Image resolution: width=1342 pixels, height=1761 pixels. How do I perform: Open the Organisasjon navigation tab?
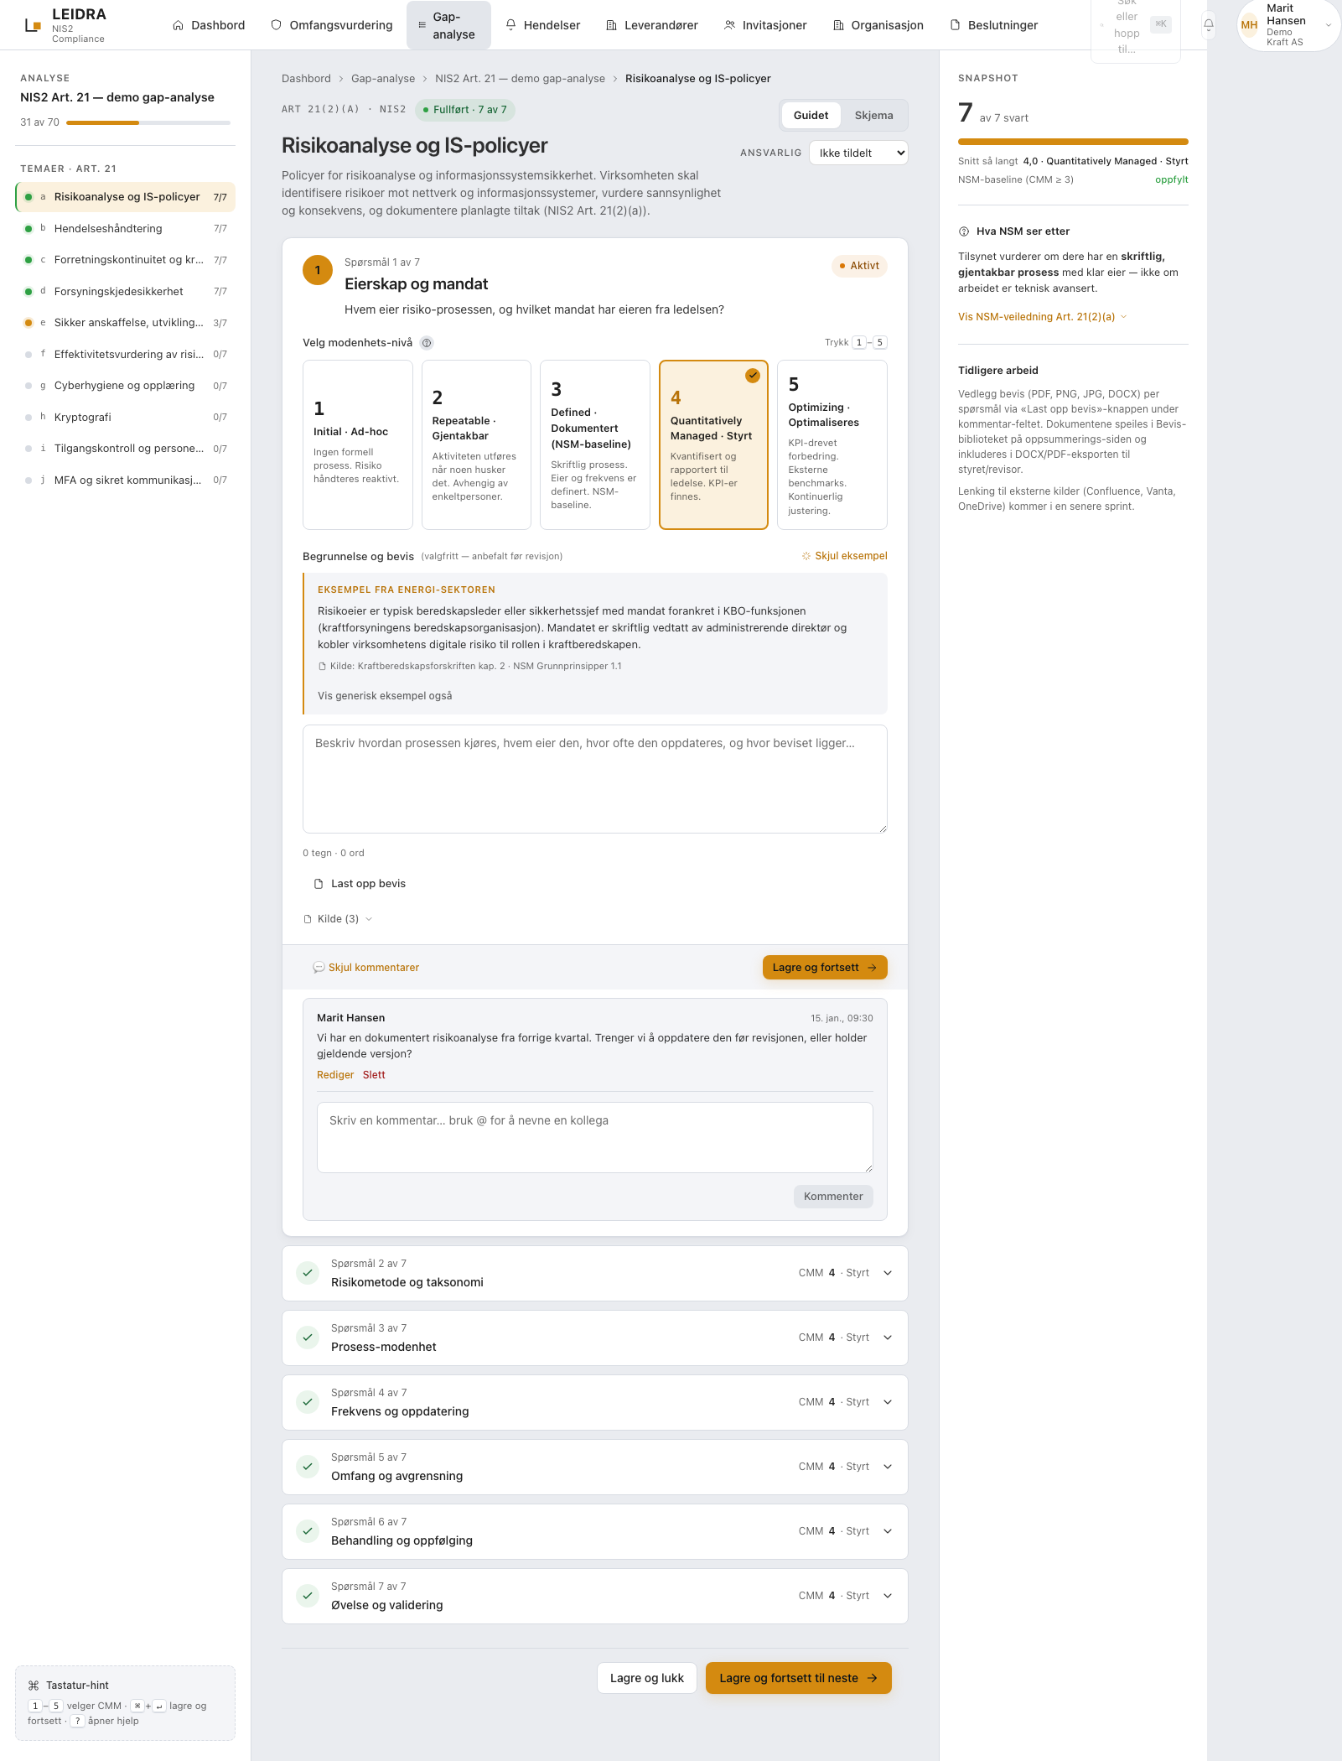(x=878, y=25)
